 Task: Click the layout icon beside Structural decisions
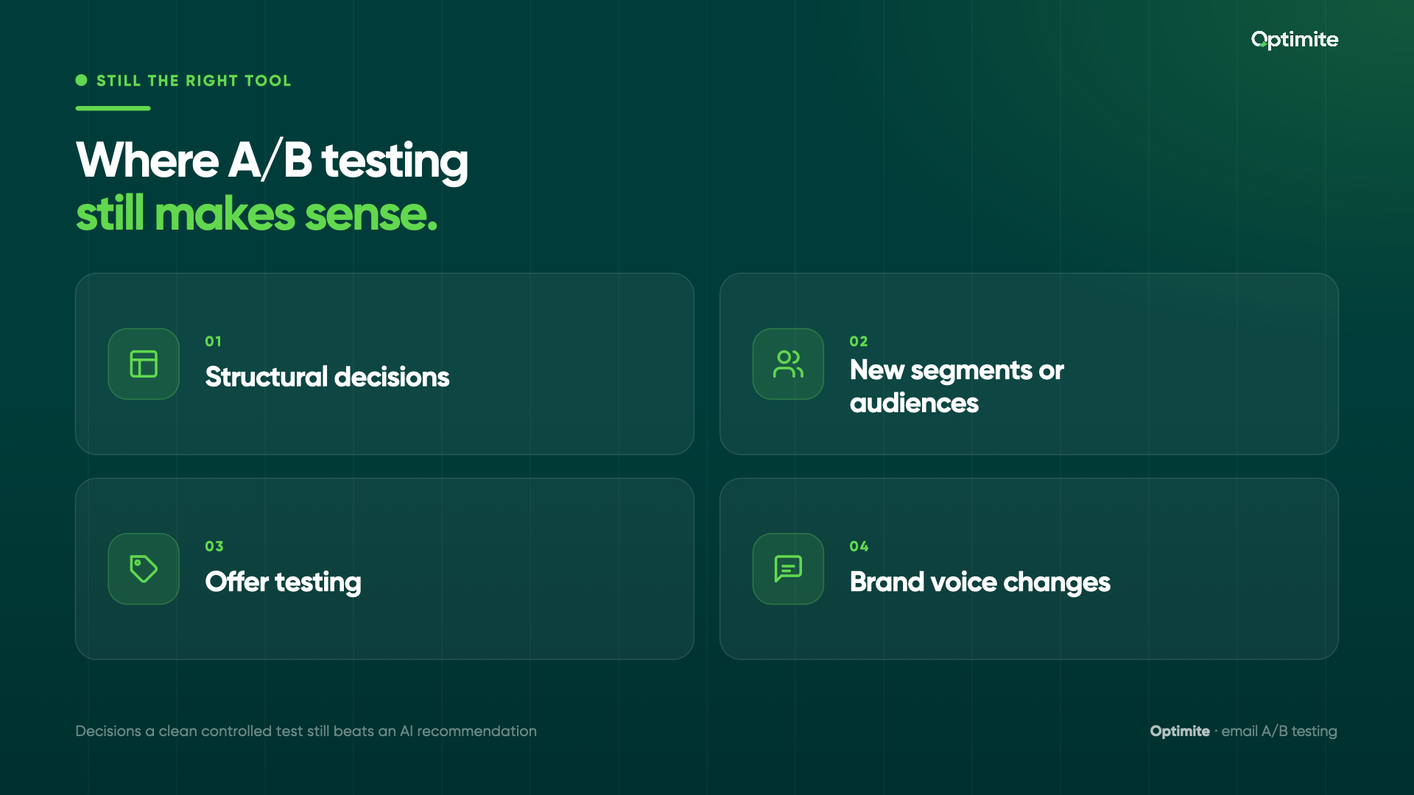pyautogui.click(x=144, y=364)
